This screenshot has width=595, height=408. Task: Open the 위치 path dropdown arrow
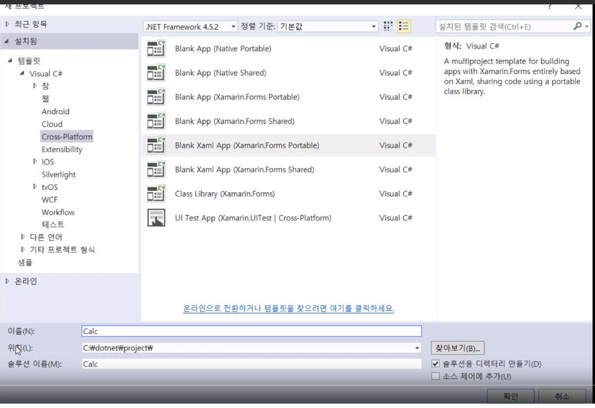pos(417,348)
